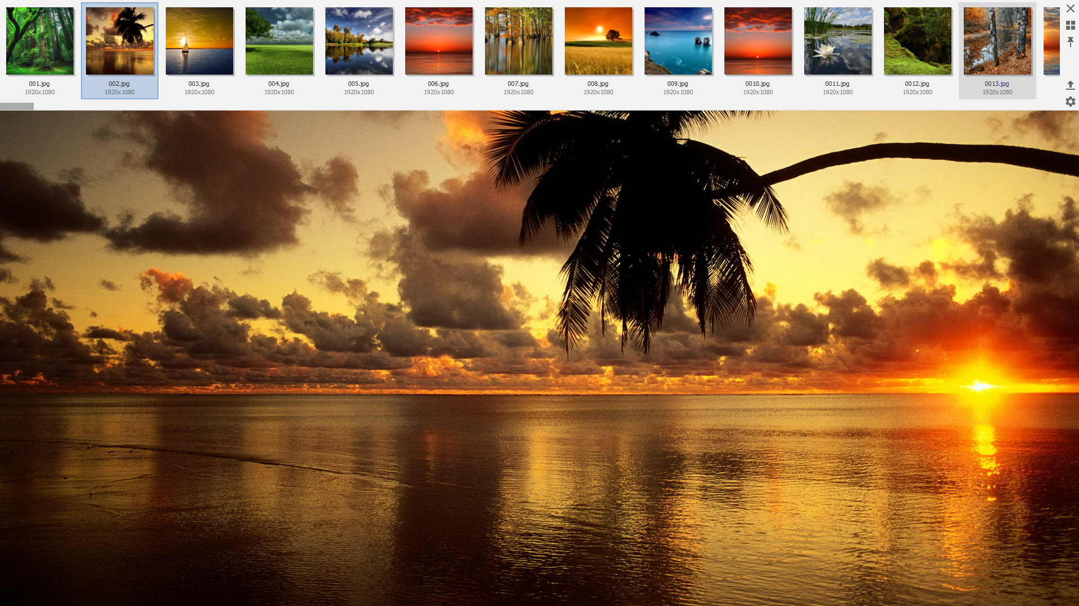Click the horizontal scrollbar thumb under the thumbnails
Screen dimensions: 1079x606
pyautogui.click(x=17, y=107)
